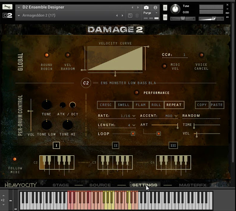The height and width of the screenshot is (211, 236).
Task: Select previous snapshot arrow
Action: [117, 16]
